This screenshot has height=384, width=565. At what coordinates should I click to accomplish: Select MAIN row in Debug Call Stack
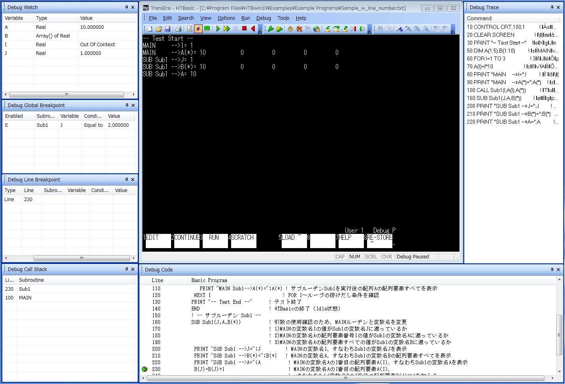pyautogui.click(x=70, y=297)
